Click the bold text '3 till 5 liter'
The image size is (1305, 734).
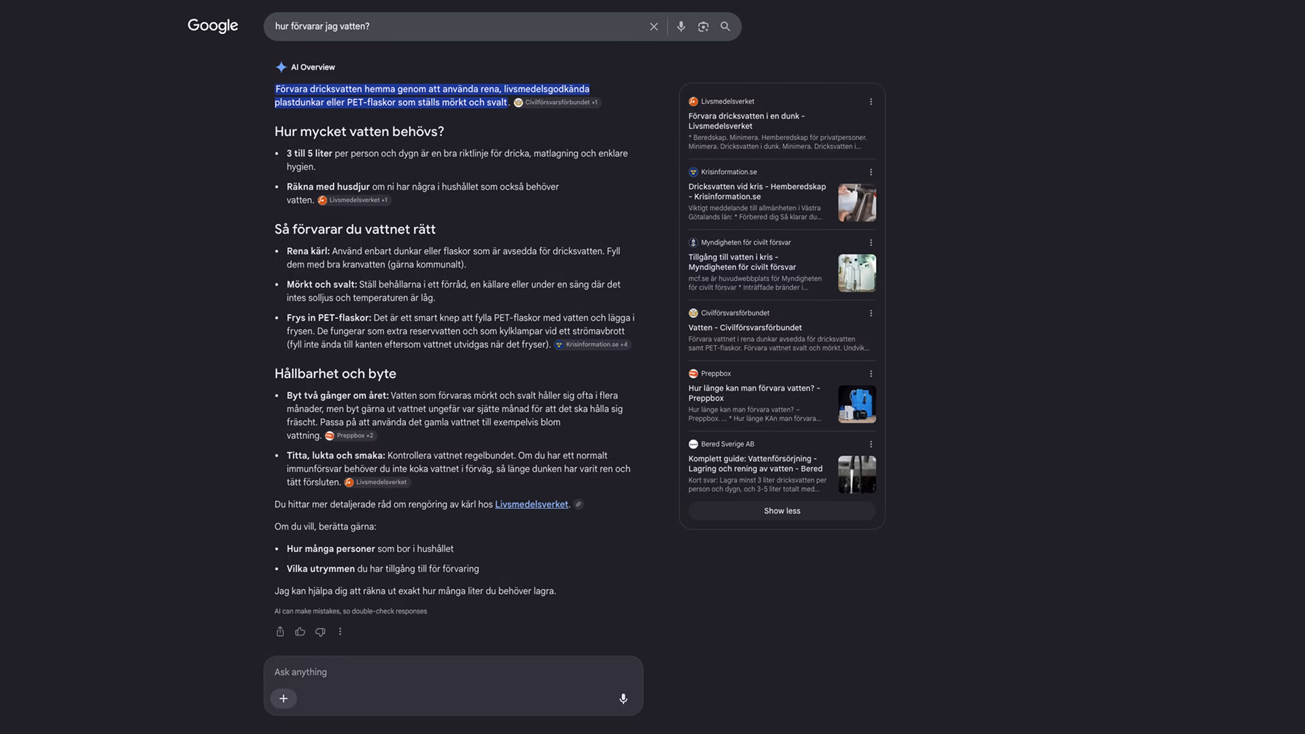point(309,154)
